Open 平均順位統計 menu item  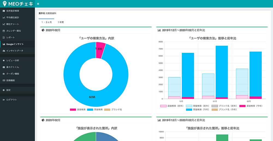pyautogui.click(x=17, y=17)
